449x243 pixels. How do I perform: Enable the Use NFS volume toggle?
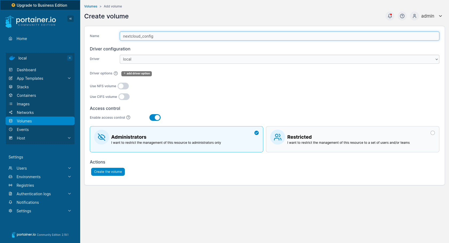click(x=123, y=86)
